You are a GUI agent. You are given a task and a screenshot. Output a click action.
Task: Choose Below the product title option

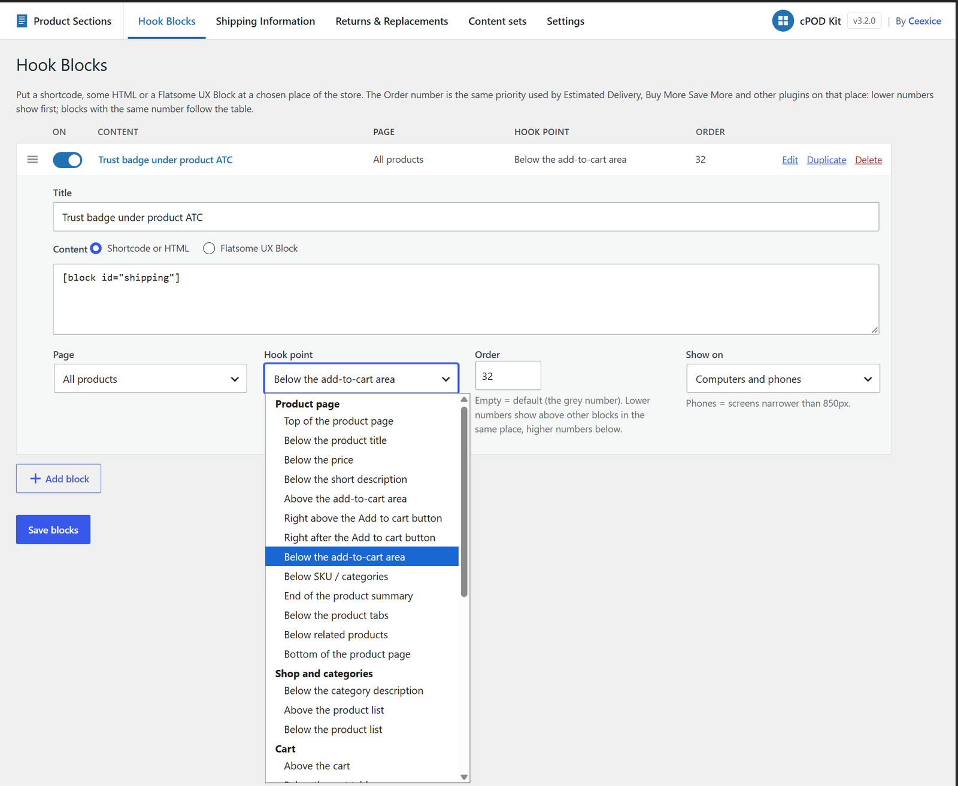[362, 440]
